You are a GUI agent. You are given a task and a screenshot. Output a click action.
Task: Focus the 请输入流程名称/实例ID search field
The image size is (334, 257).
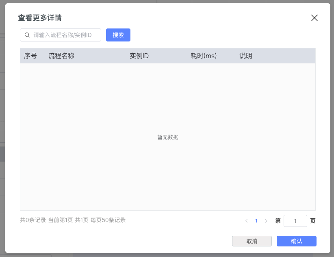pos(65,35)
